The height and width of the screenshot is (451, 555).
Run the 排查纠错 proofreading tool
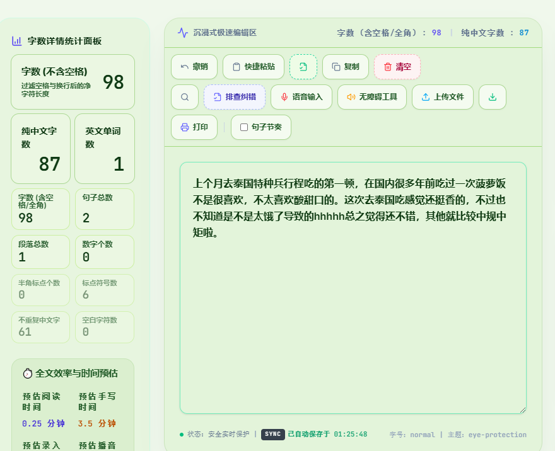(235, 97)
